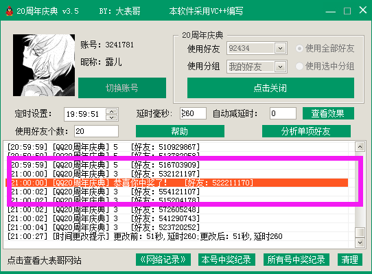Click the 查看效果 button
This screenshot has width=372, height=274.
point(328,113)
